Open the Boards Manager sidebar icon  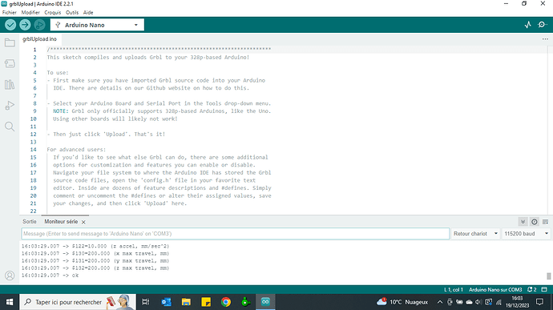point(10,63)
